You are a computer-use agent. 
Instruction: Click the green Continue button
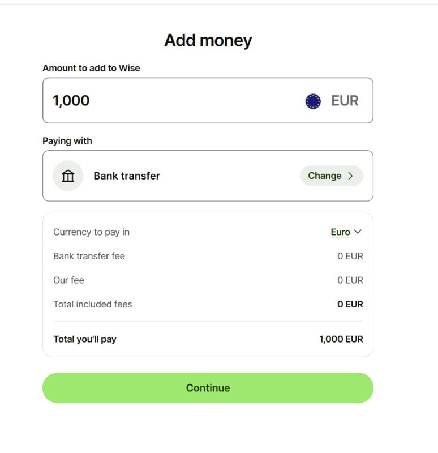[208, 388]
